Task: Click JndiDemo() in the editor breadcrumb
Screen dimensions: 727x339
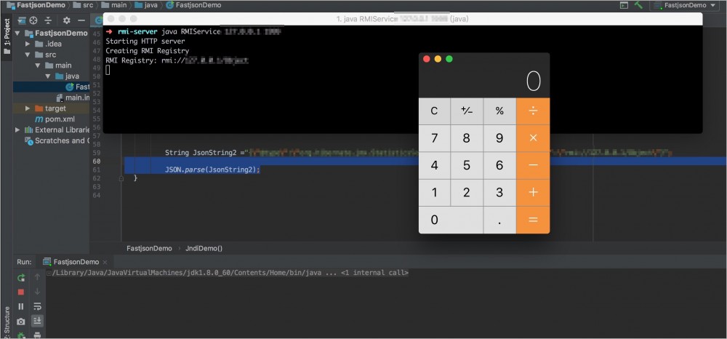Action: (204, 248)
